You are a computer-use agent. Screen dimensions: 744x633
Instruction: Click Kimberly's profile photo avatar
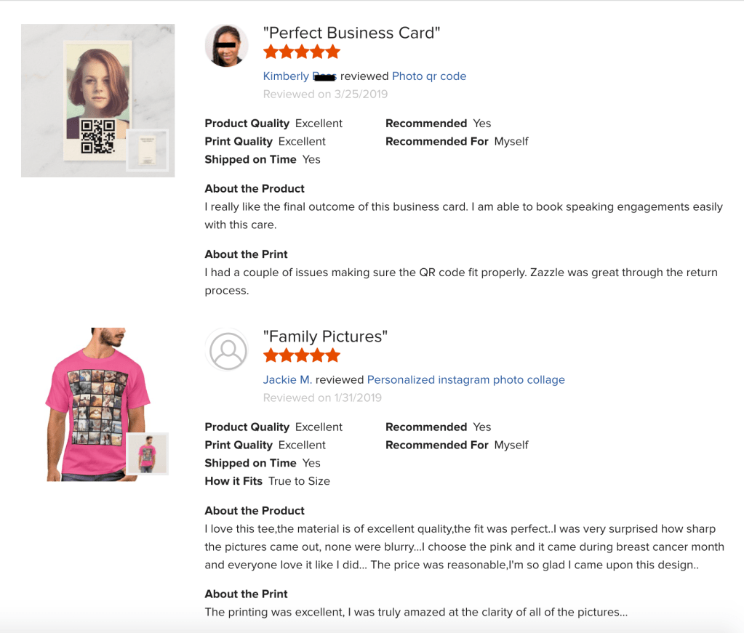pyautogui.click(x=227, y=45)
